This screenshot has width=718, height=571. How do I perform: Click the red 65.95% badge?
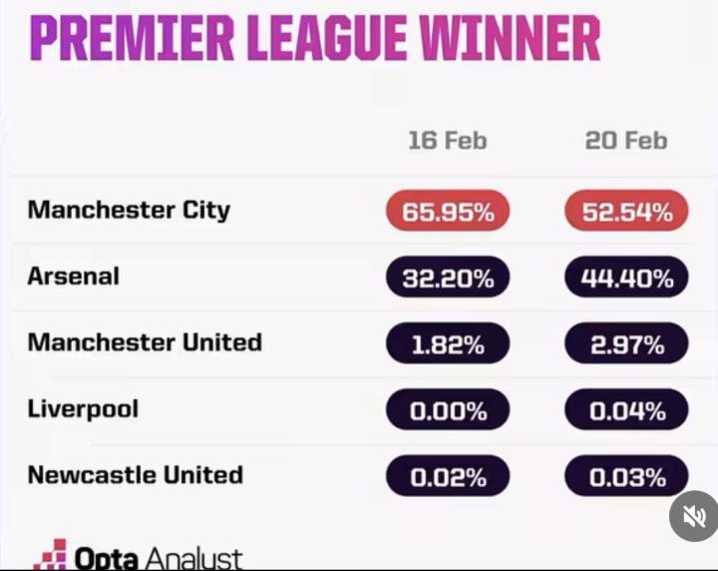448,212
